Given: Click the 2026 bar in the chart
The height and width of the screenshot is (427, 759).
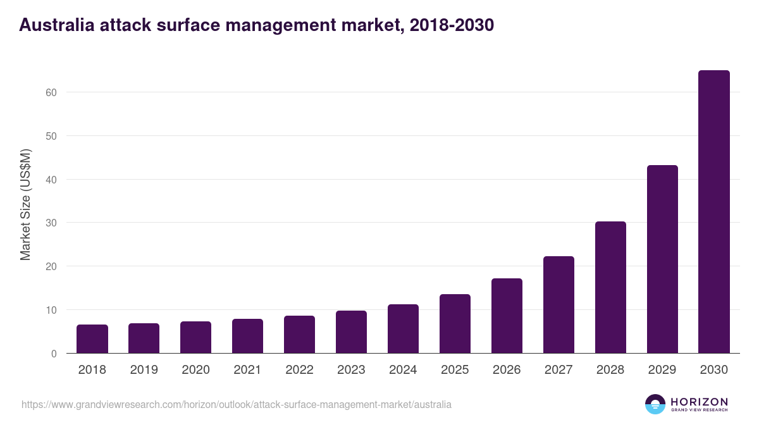Looking at the screenshot, I should click(x=507, y=316).
